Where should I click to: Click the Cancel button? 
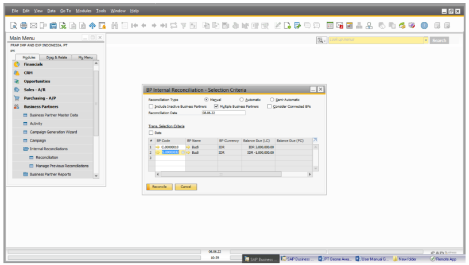coord(186,187)
